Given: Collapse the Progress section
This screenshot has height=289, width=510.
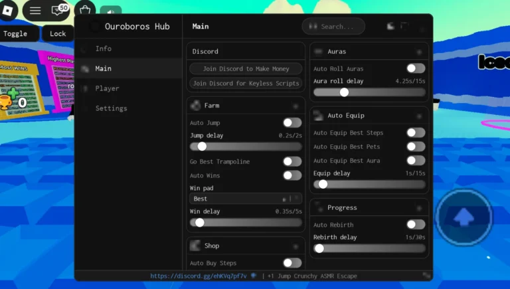Looking at the screenshot, I should [419, 208].
